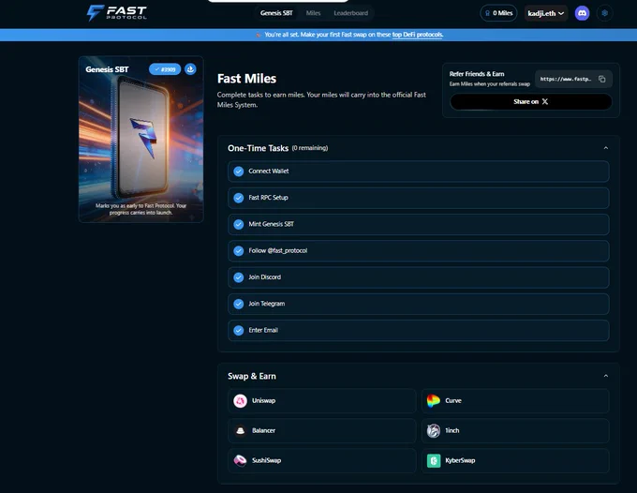Open the Discord icon in header
This screenshot has width=637, height=493.
582,13
